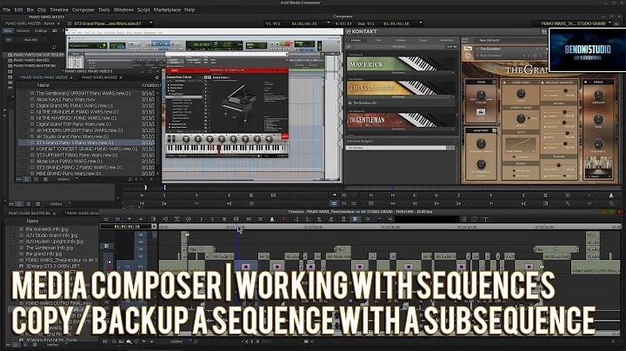Click Rewind button under record monitor
Screen dimensions: 626x351
click(x=371, y=195)
